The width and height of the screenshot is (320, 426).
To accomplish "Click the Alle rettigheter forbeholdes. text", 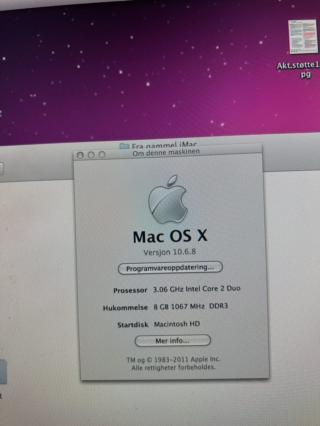I will (173, 367).
